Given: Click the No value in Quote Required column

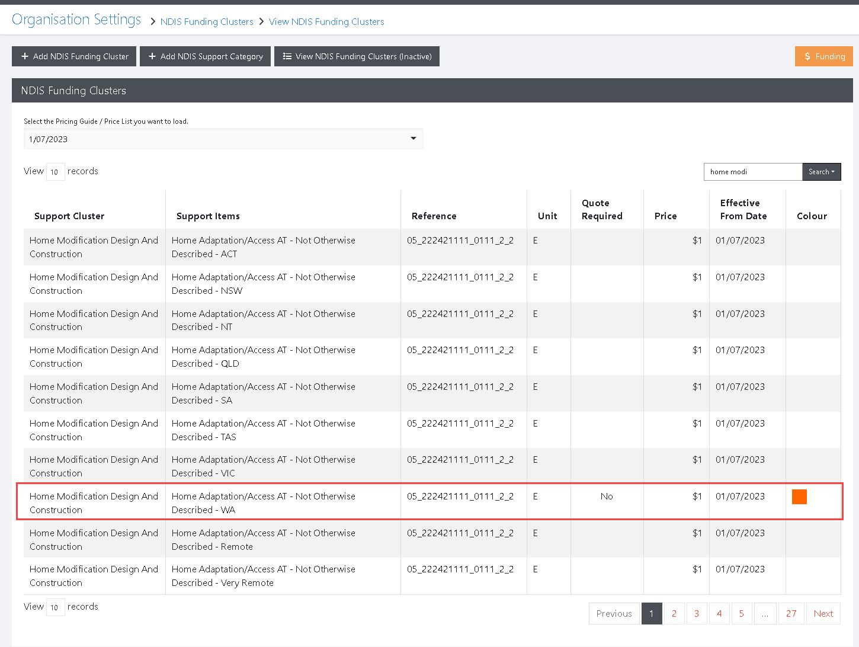Looking at the screenshot, I should [x=607, y=497].
